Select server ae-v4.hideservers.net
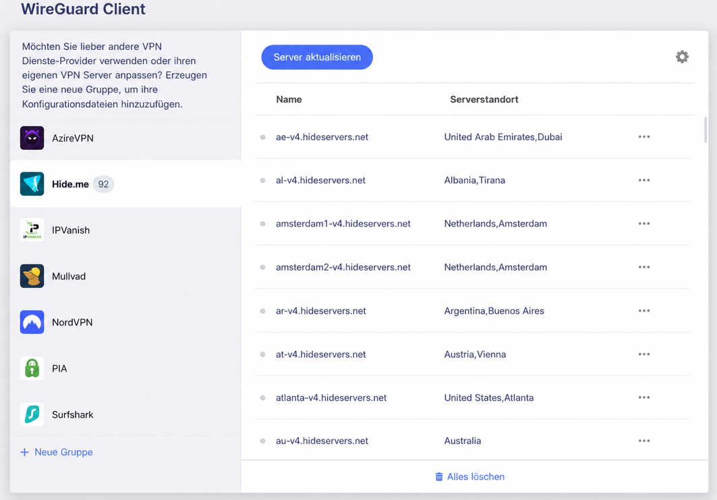This screenshot has width=717, height=500. [x=322, y=137]
